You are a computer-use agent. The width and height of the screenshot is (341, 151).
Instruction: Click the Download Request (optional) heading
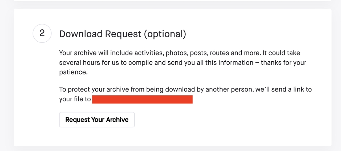click(x=123, y=34)
